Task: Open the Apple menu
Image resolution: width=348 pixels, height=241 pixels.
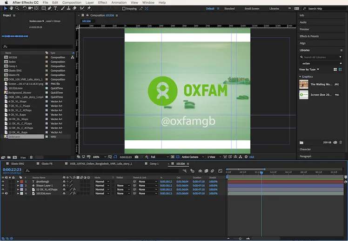Action: point(6,2)
